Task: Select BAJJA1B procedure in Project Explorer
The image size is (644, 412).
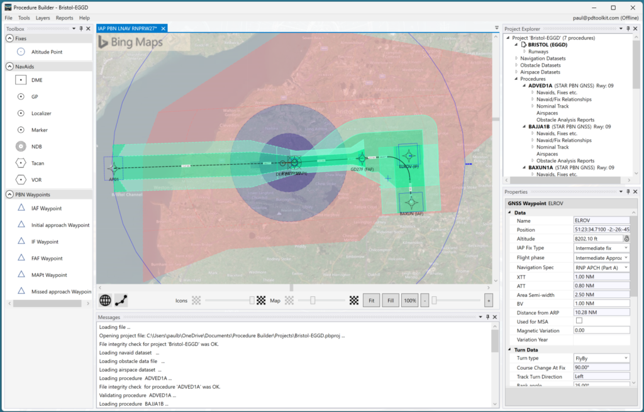Action: tap(569, 126)
